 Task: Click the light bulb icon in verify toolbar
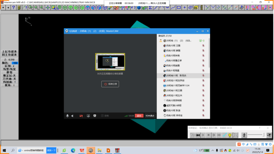[x=230, y=135]
